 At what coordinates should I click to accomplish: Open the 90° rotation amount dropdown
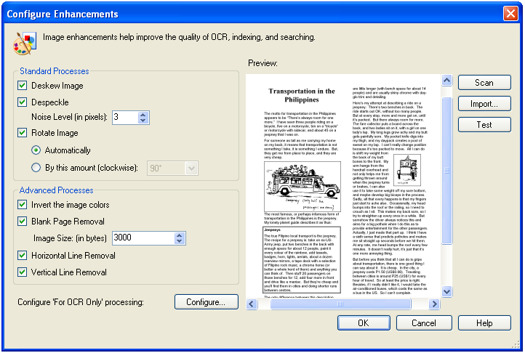[191, 168]
